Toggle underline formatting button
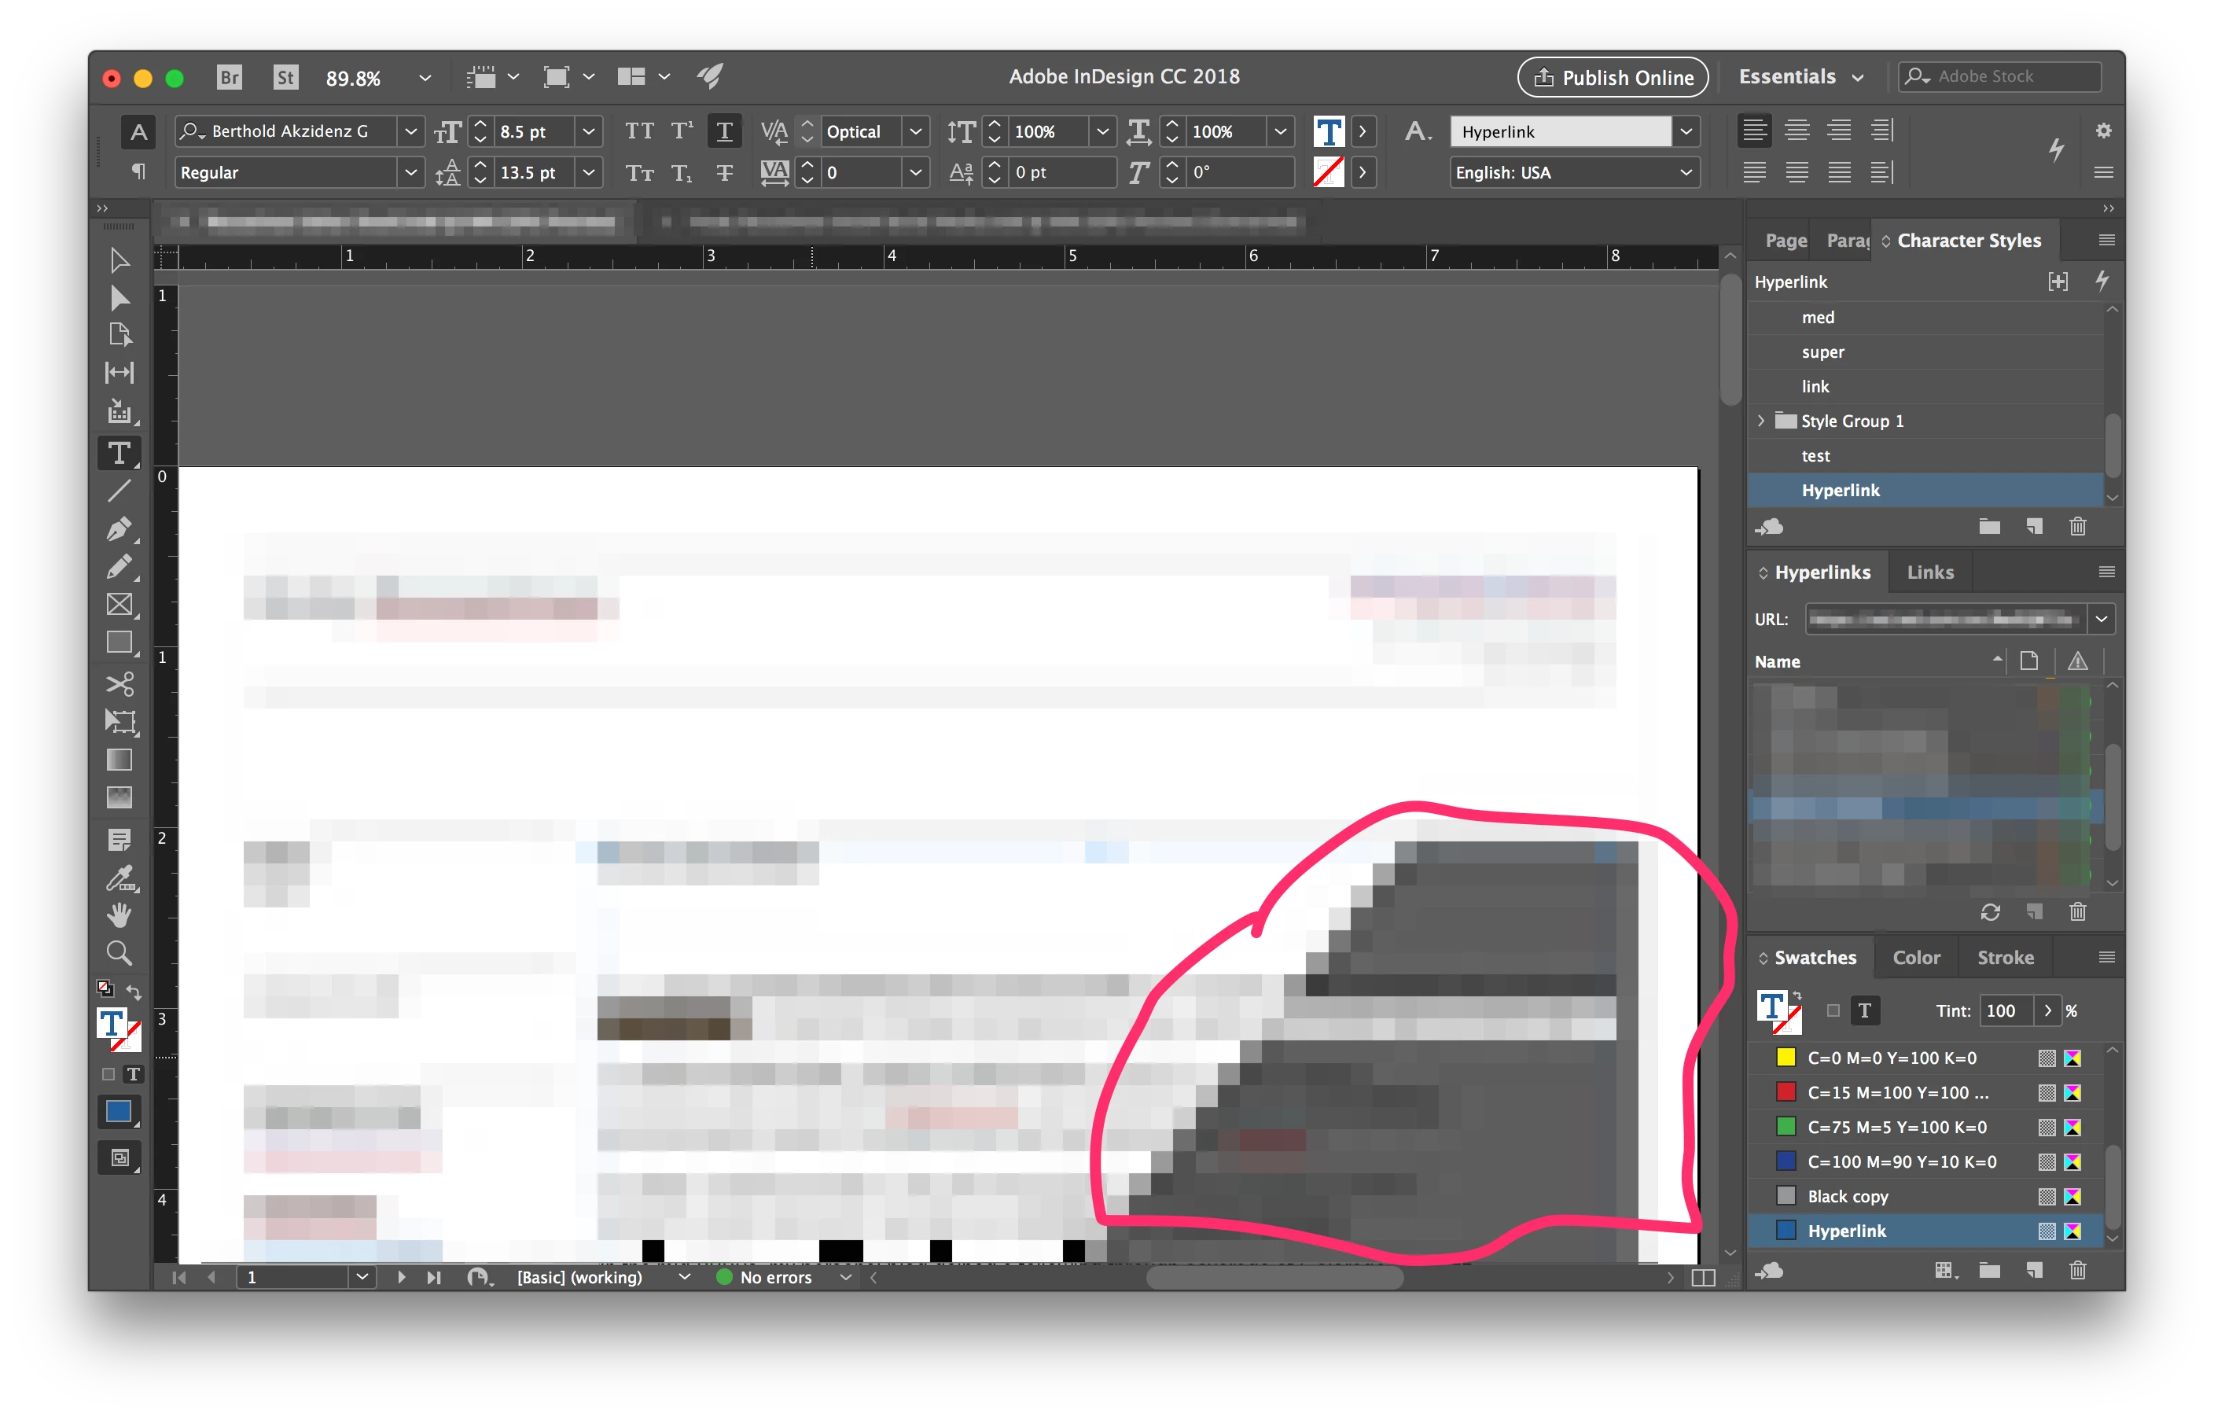Image resolution: width=2214 pixels, height=1417 pixels. (x=724, y=131)
